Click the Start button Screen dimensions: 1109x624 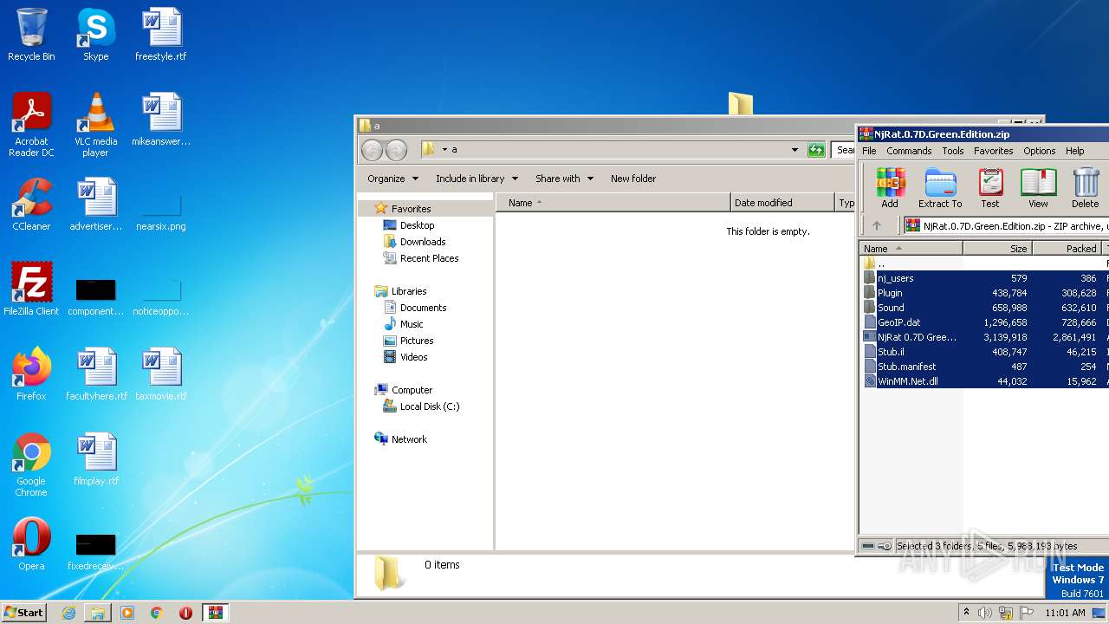[x=24, y=612]
